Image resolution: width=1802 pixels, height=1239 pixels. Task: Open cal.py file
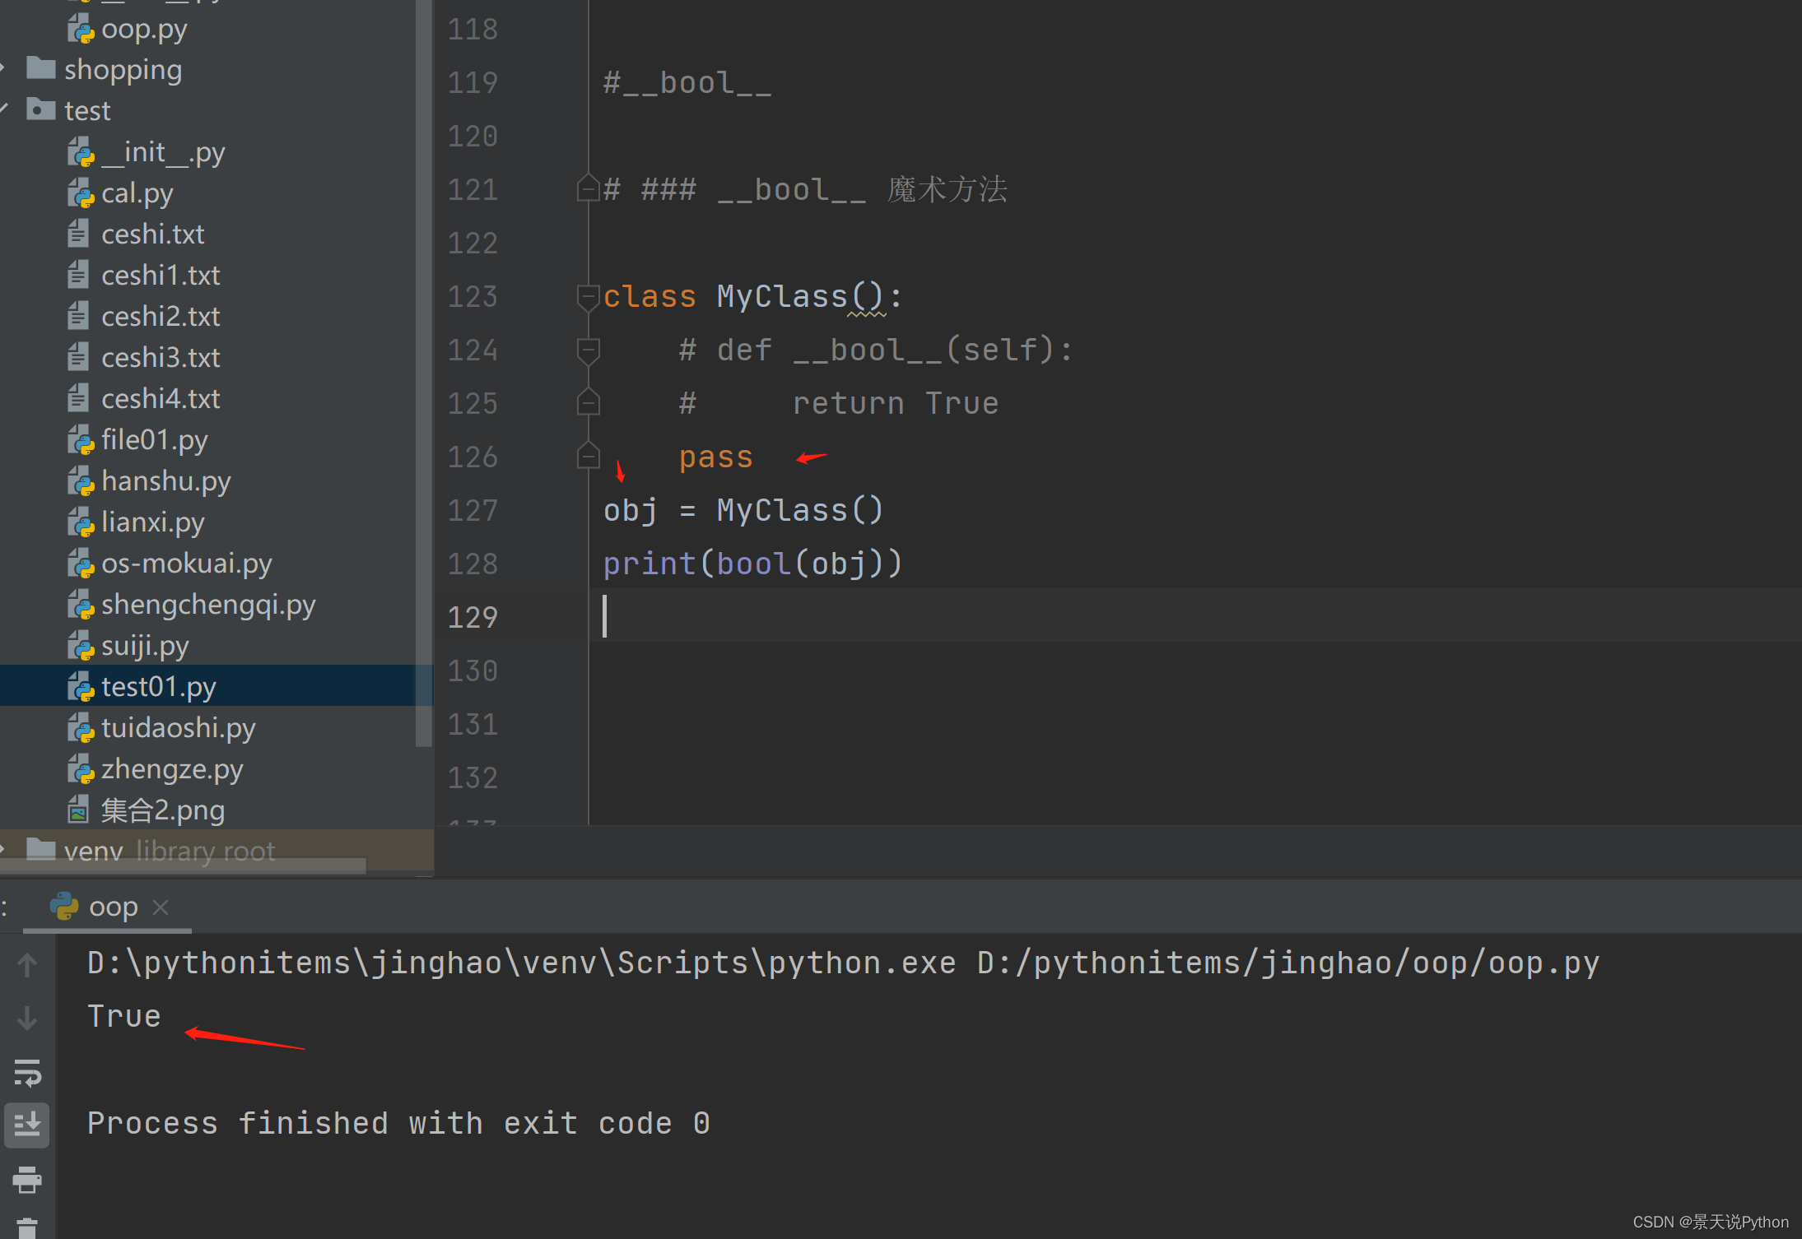point(137,193)
